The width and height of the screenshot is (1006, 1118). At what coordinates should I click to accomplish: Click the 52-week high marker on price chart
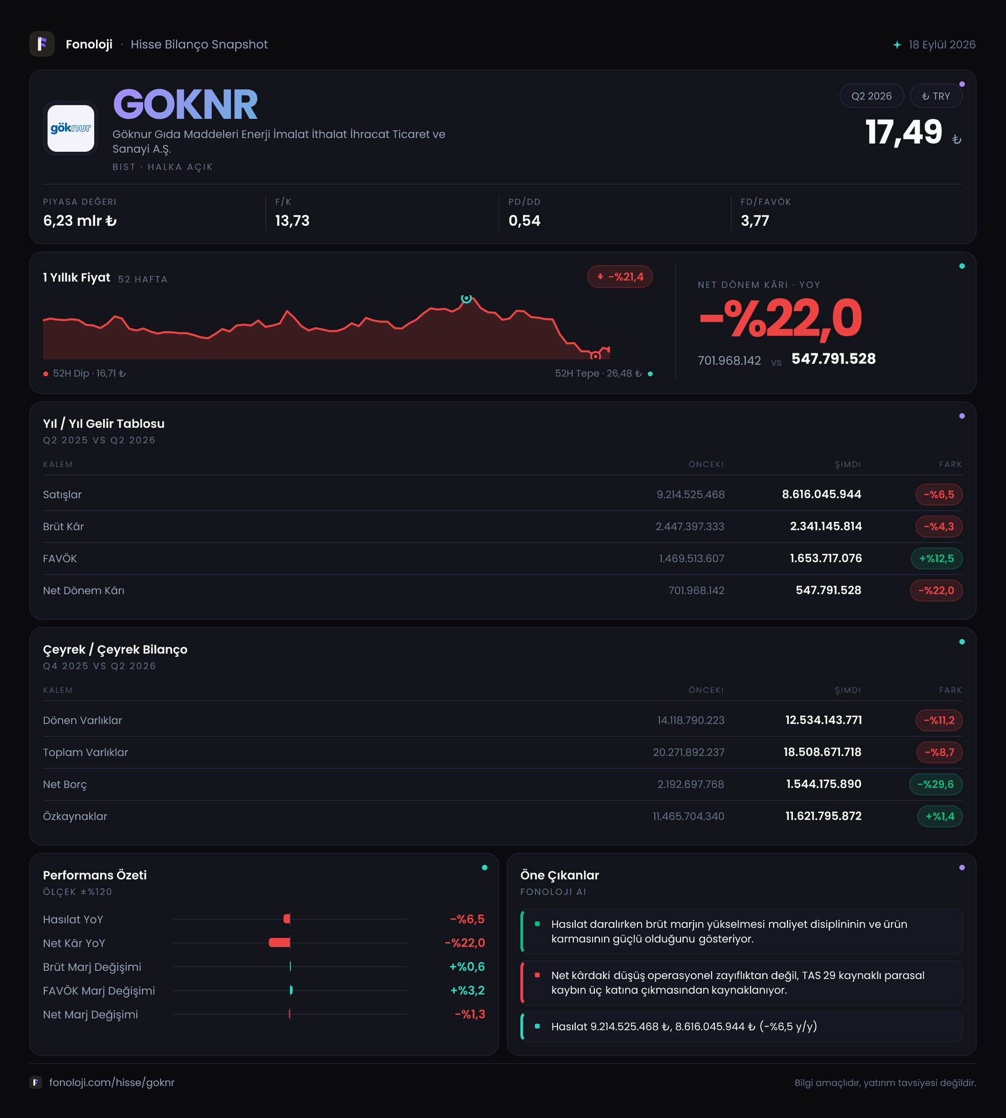tap(466, 298)
